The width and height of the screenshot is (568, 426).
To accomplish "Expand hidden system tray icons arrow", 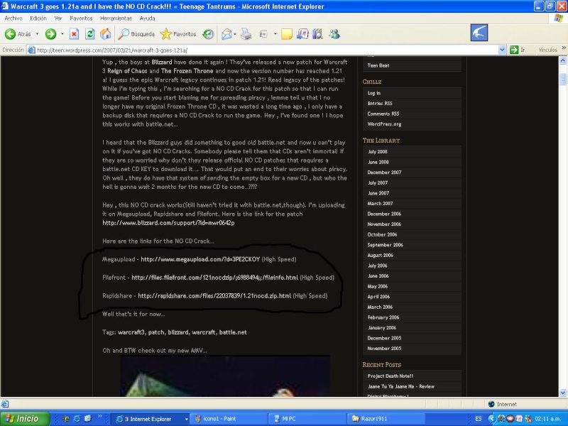I will coord(491,419).
